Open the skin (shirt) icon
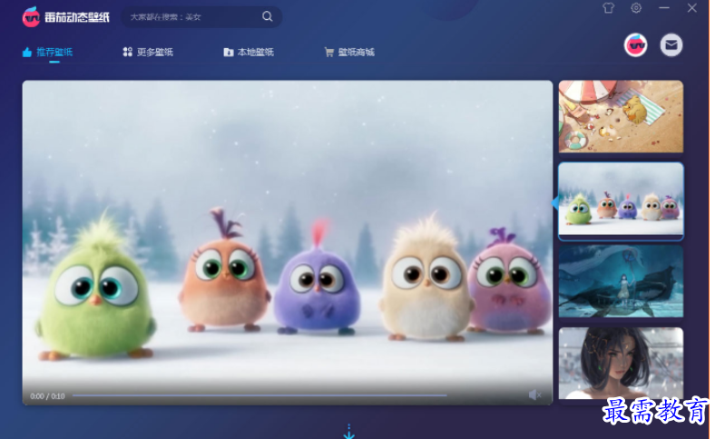Image resolution: width=715 pixels, height=439 pixels. click(x=608, y=8)
